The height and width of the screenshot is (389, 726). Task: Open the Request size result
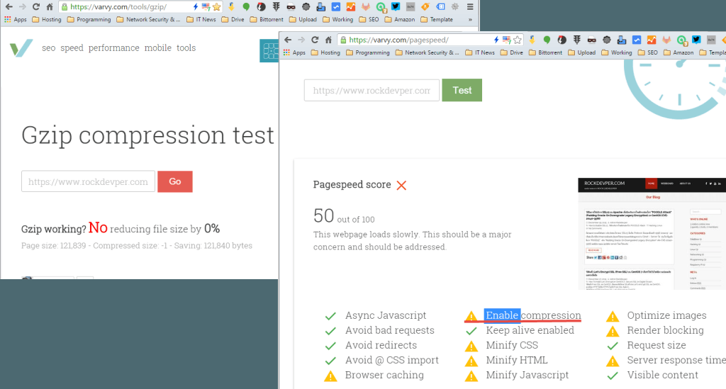tap(656, 346)
